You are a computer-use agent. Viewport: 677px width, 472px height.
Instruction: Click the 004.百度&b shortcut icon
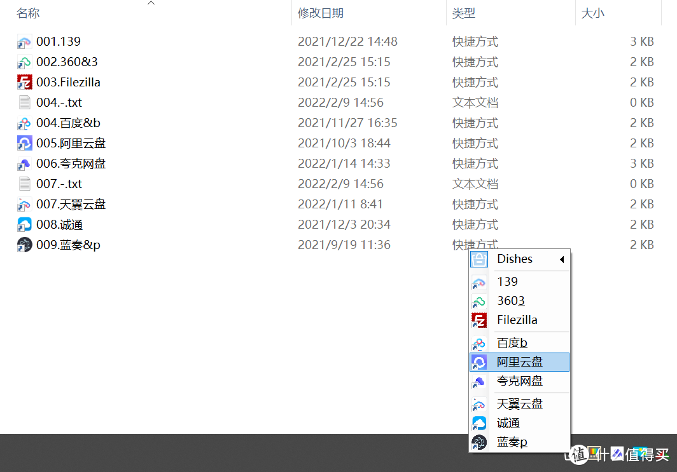click(x=24, y=123)
